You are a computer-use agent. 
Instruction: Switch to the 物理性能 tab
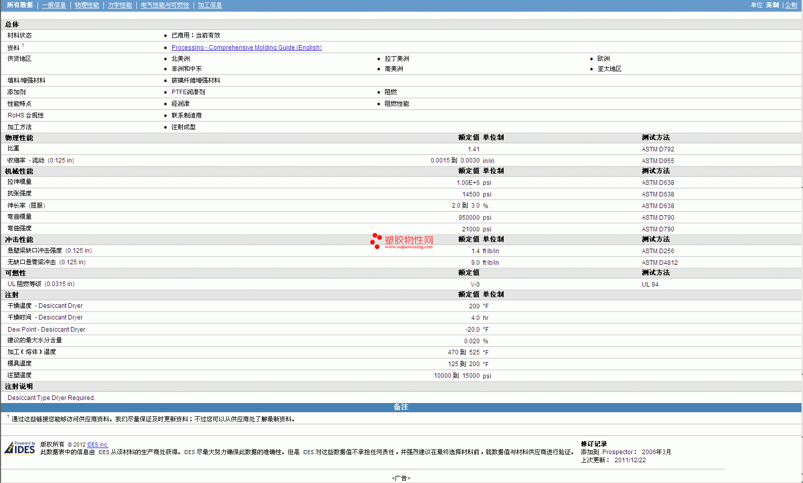point(87,5)
